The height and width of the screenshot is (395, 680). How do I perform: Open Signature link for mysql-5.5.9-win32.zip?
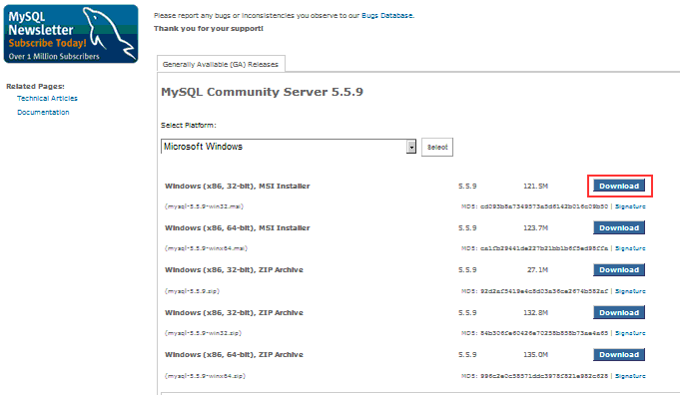click(630, 333)
